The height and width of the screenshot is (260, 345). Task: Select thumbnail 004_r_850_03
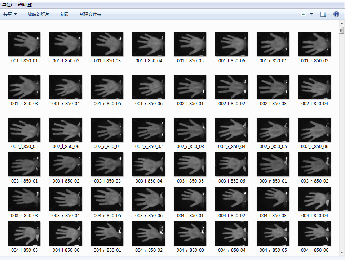[x=190, y=233]
